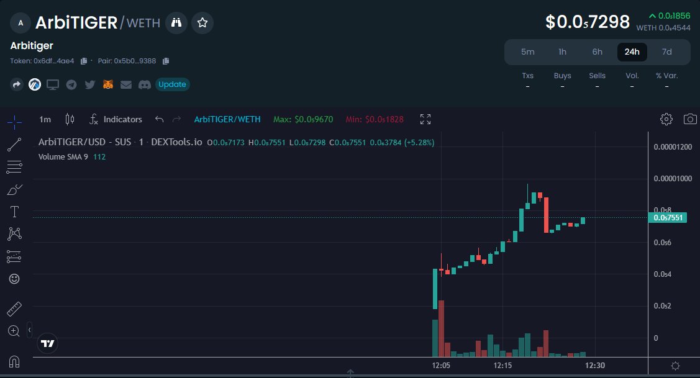Select the 1h timeframe tab
Screen dimensions: 700x378
563,52
